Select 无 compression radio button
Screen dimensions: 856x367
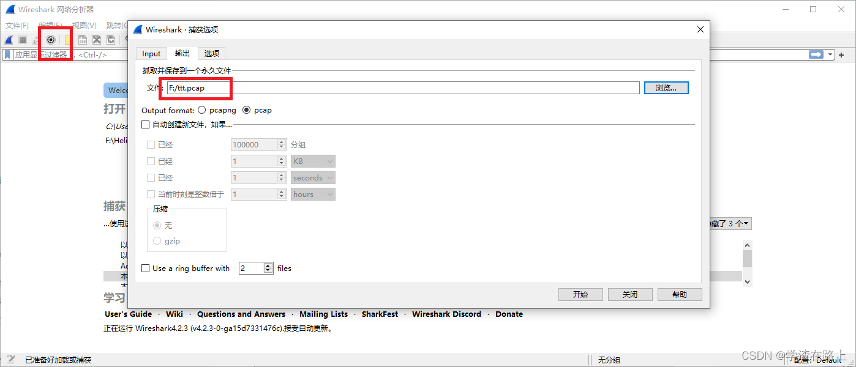point(157,225)
